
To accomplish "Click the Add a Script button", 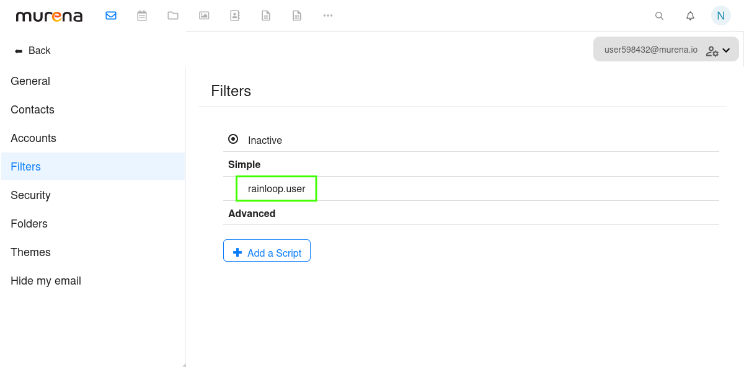I will [267, 250].
